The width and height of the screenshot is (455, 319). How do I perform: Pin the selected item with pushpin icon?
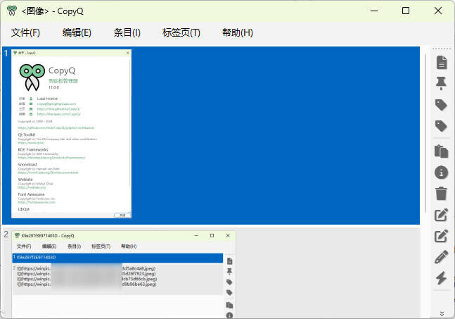click(442, 84)
